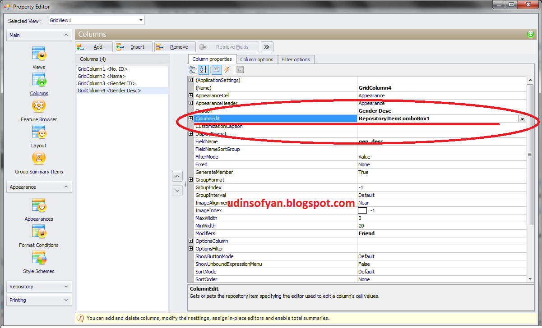Open the Style Schemes icon
The width and height of the screenshot is (542, 328).
[39, 258]
